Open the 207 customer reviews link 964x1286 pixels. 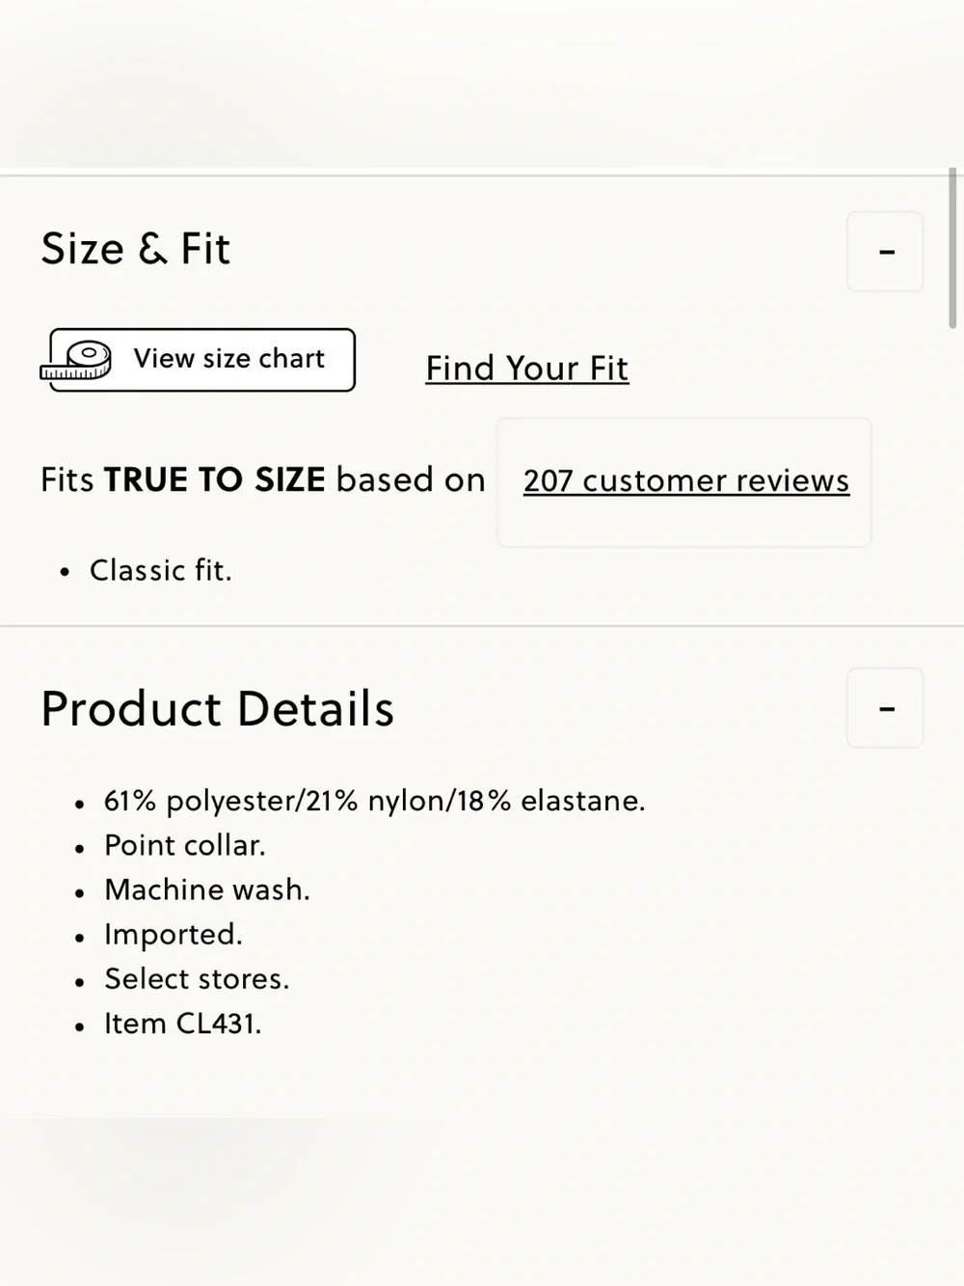(685, 480)
